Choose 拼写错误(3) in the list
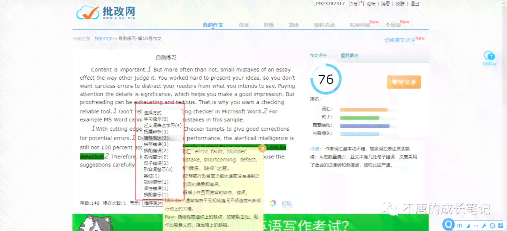The image size is (507, 231). pyautogui.click(x=156, y=144)
